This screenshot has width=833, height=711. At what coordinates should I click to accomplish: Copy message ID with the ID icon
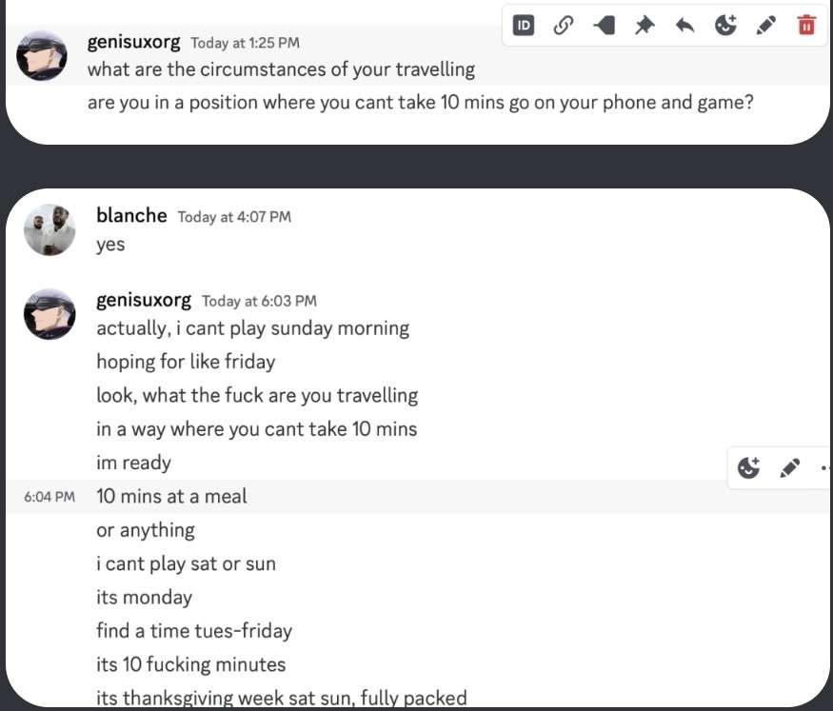pos(524,26)
